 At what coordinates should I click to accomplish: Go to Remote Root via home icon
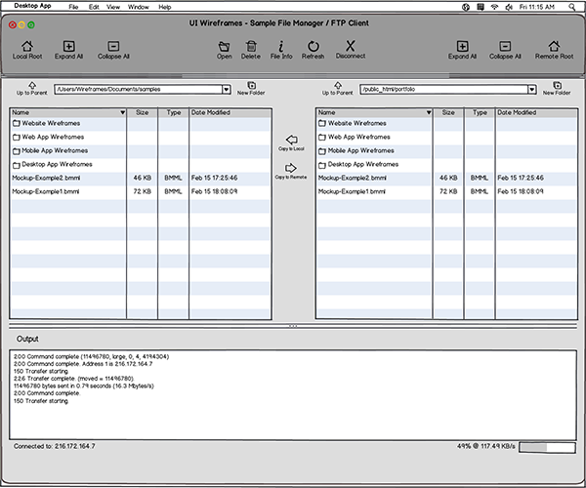554,46
